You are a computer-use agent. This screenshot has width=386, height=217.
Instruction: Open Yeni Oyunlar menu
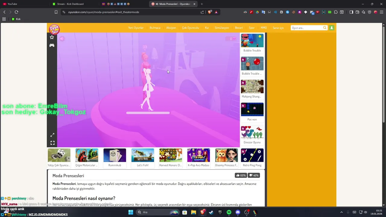pyautogui.click(x=136, y=28)
